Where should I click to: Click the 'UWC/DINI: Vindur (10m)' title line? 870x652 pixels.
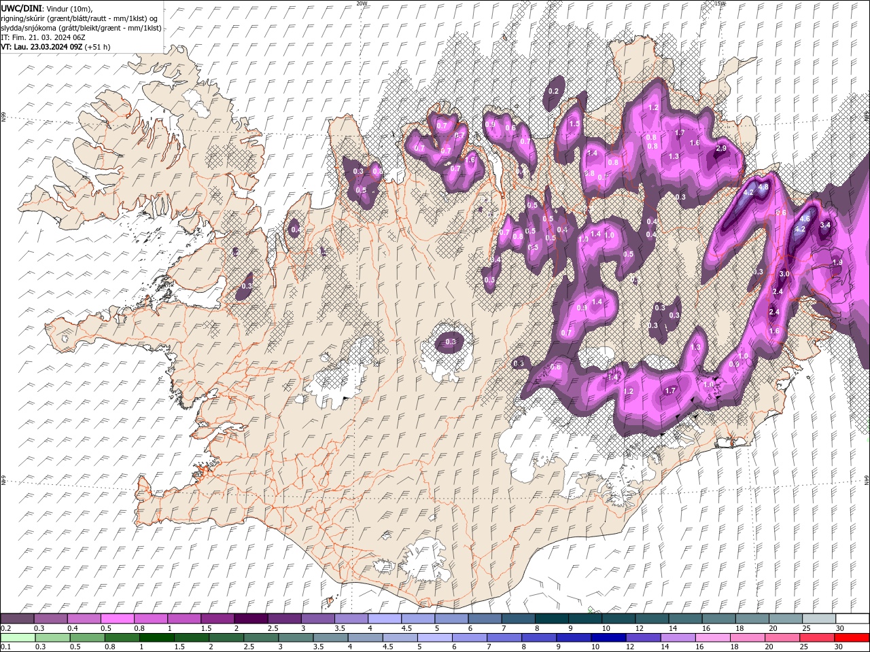pos(46,8)
